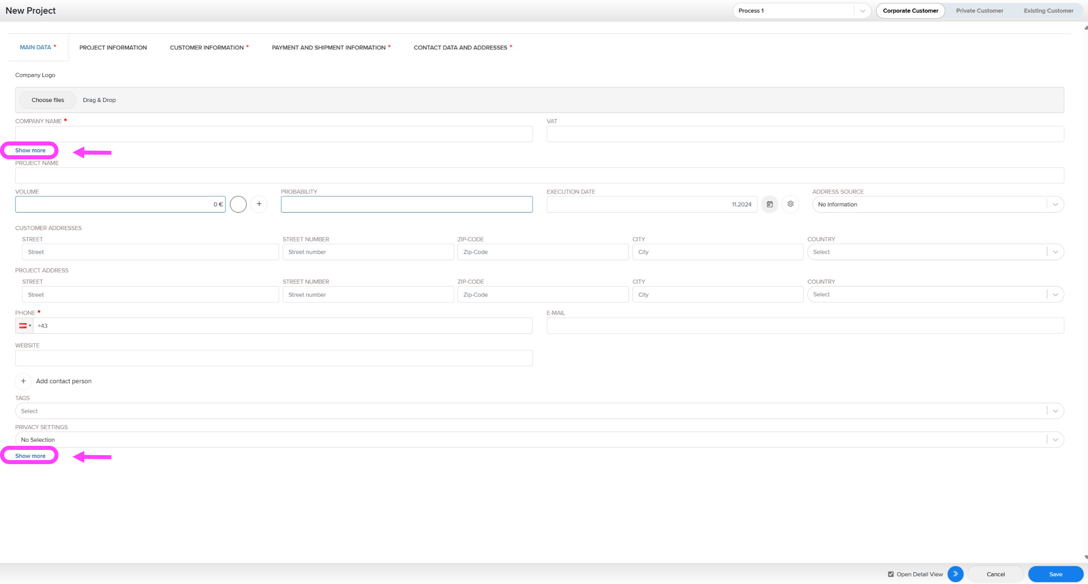Select Private Customer option

tap(979, 11)
